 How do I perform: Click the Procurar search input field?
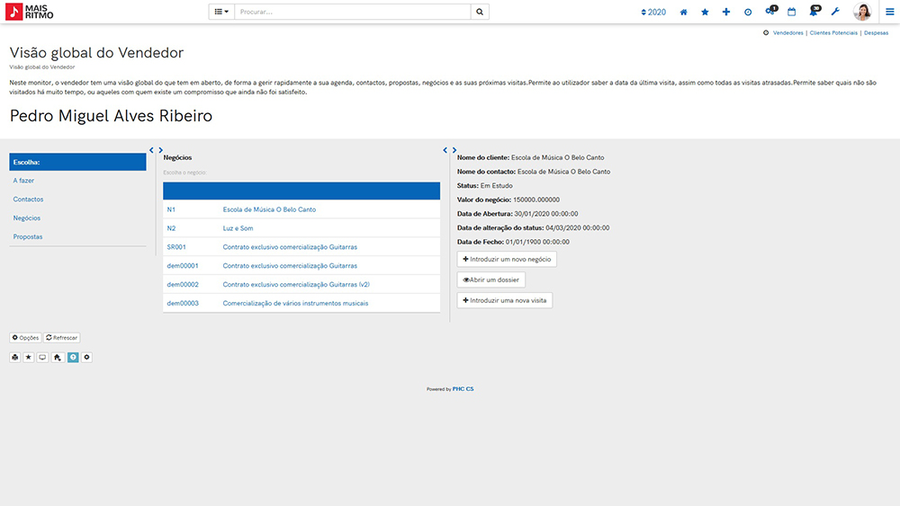tap(352, 12)
